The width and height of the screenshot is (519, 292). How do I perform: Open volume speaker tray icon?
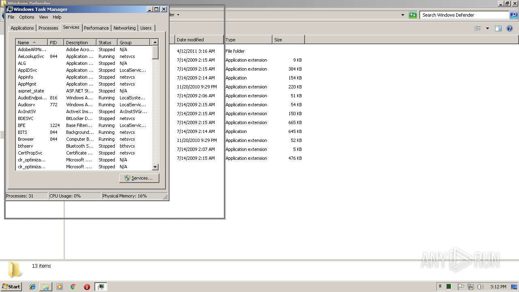tap(480, 287)
